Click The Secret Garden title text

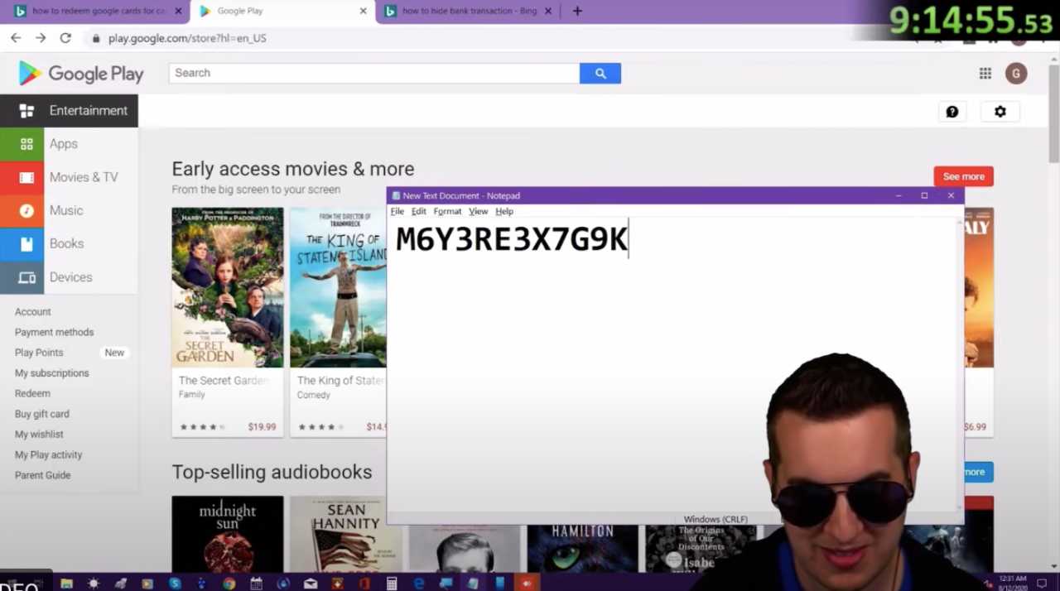click(224, 381)
